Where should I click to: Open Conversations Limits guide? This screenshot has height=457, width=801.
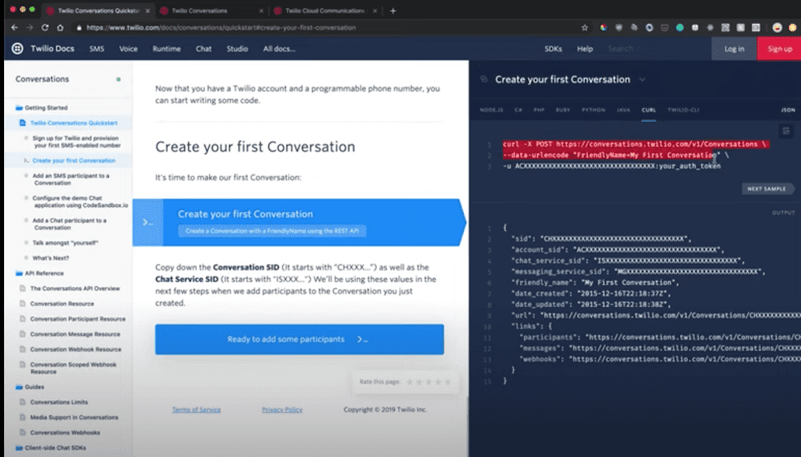[x=58, y=402]
